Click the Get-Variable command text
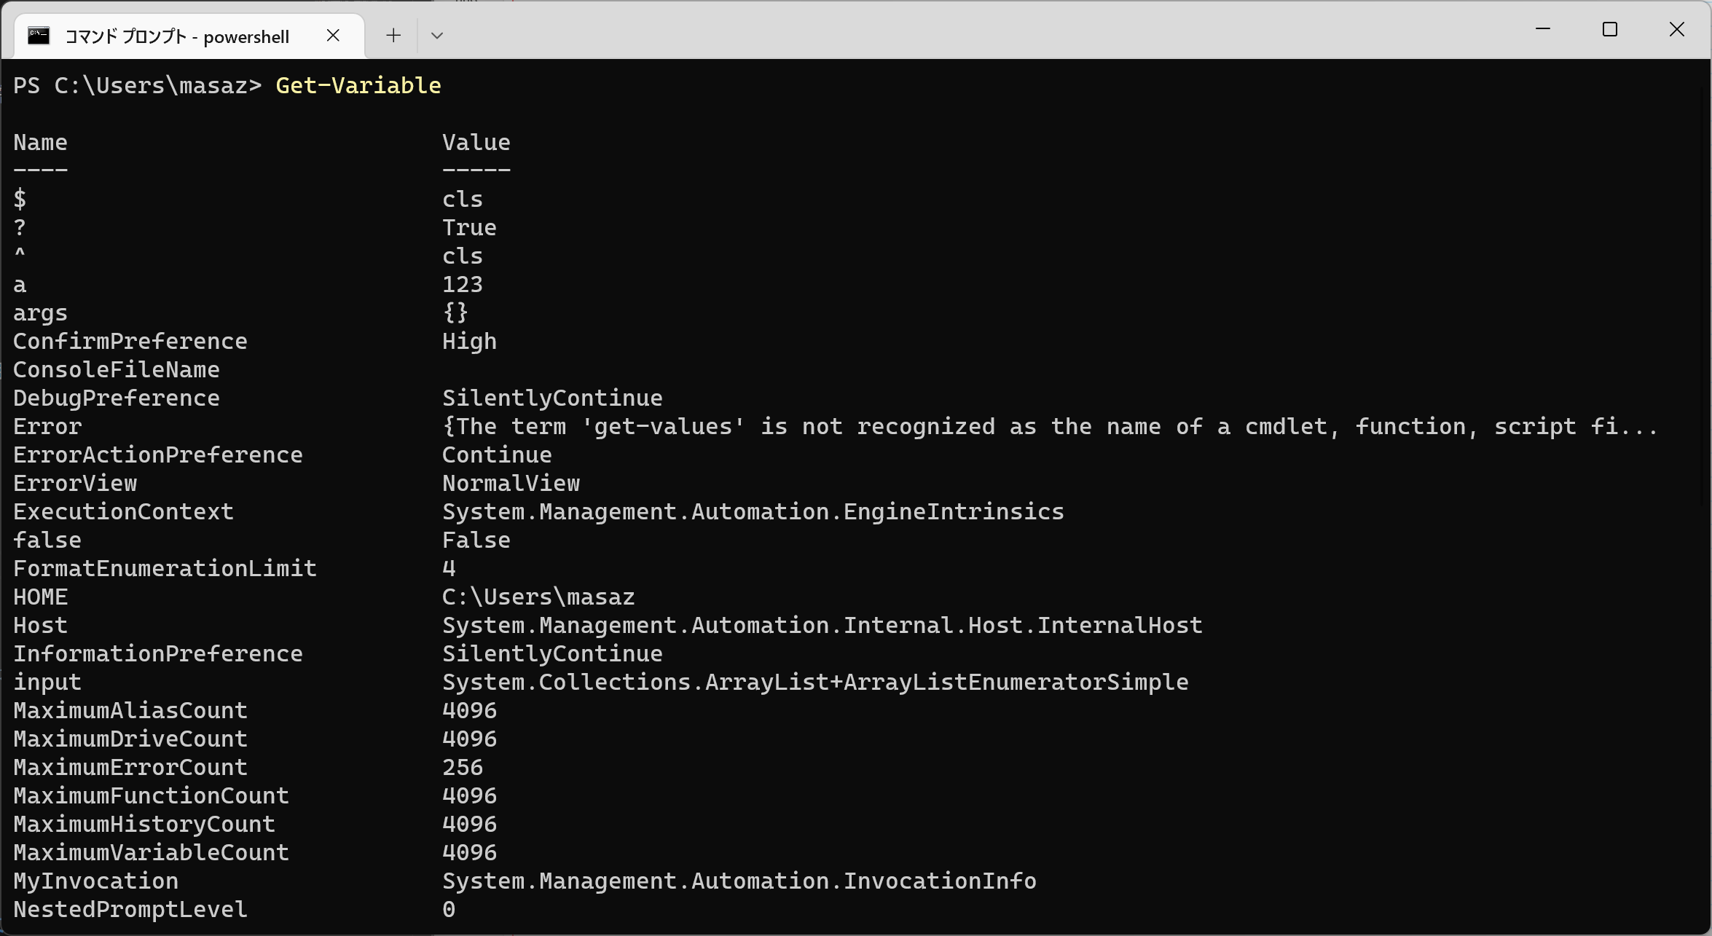 [358, 86]
